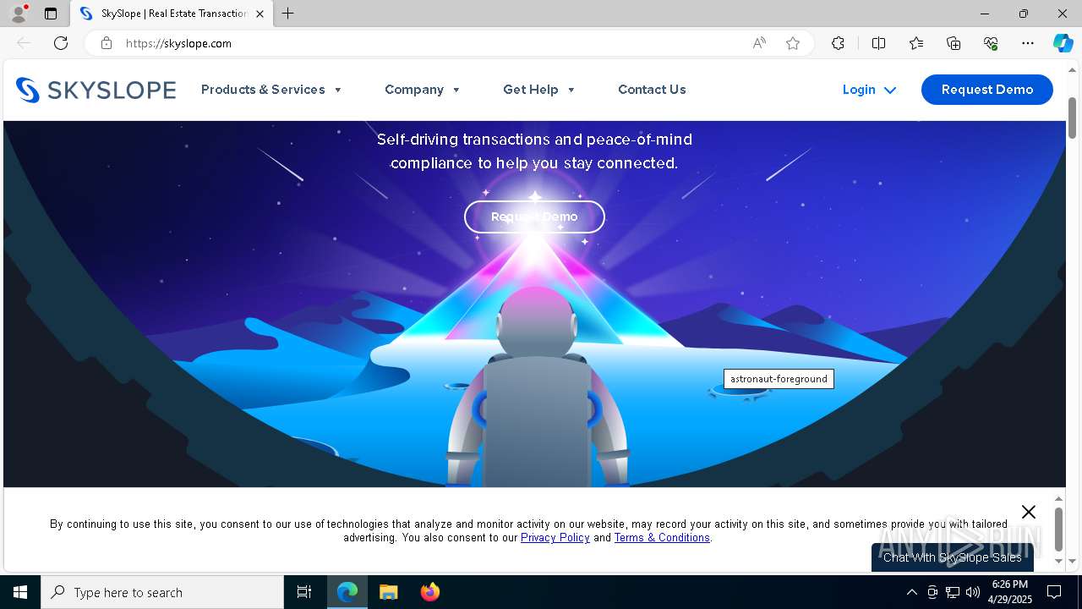
Task: Open the browser profile icon
Action: [19, 14]
